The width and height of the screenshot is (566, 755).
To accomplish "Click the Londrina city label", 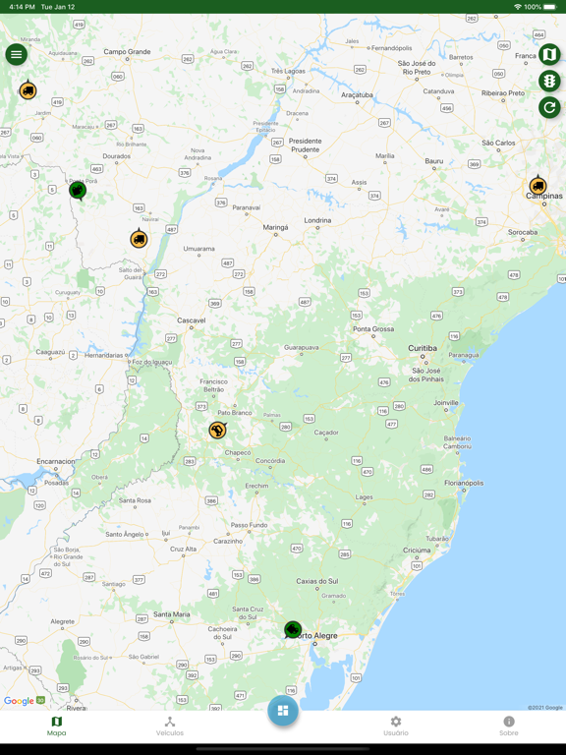I will point(317,220).
